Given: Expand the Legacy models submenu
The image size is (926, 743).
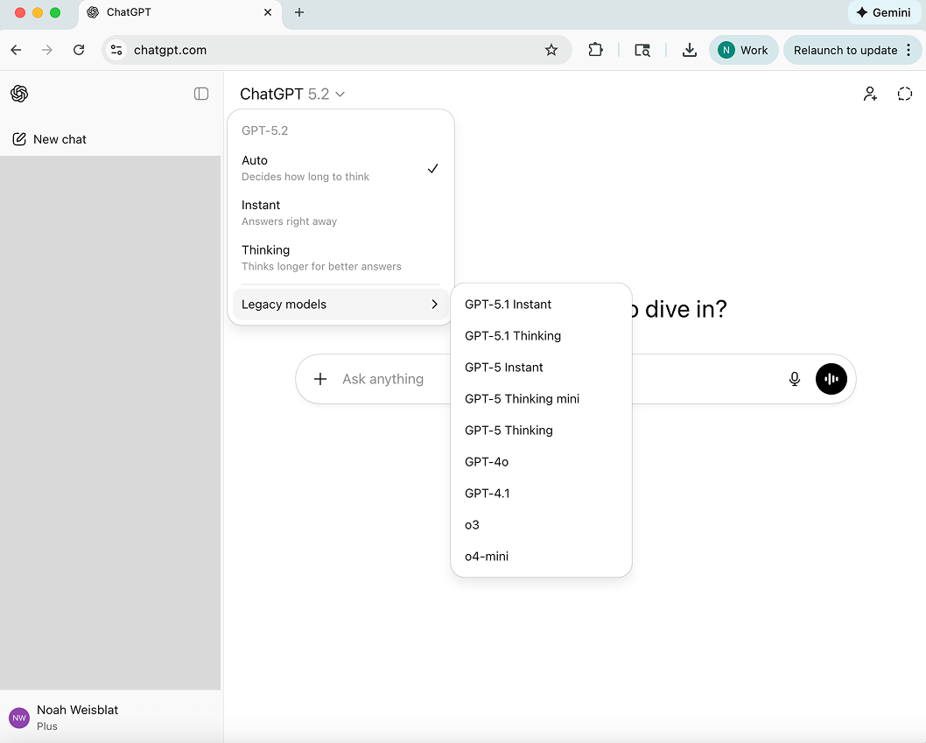Looking at the screenshot, I should tap(340, 305).
